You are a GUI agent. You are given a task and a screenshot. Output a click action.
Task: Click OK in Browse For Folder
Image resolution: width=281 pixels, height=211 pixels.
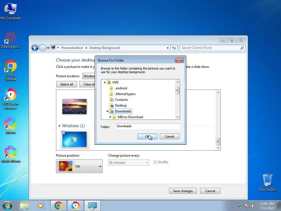point(147,137)
